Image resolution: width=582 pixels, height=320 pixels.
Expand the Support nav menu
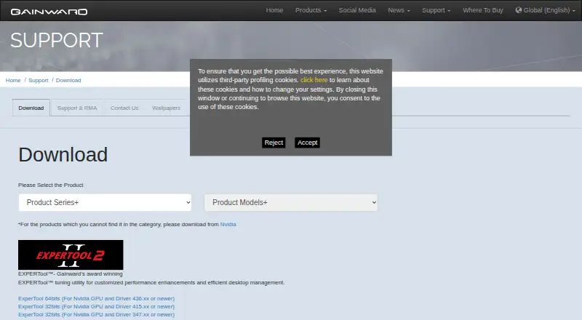tap(436, 10)
